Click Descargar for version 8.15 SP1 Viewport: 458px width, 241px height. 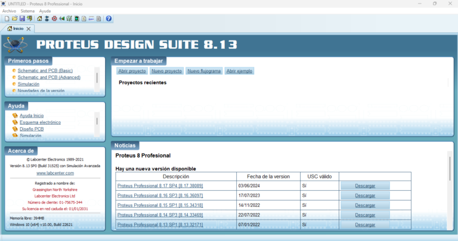365,205
